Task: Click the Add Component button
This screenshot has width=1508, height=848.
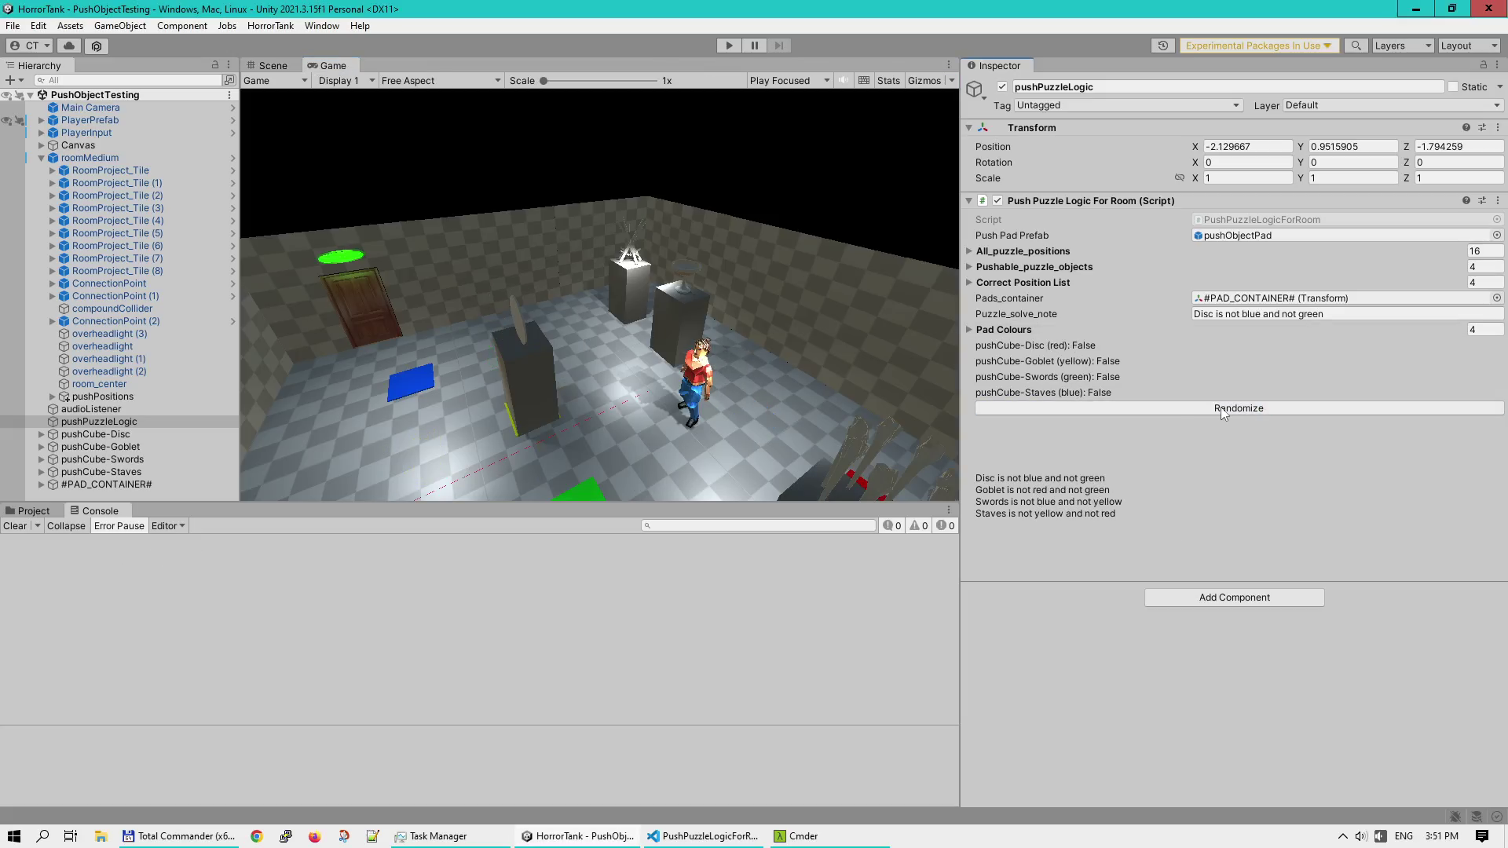Action: [x=1234, y=598]
